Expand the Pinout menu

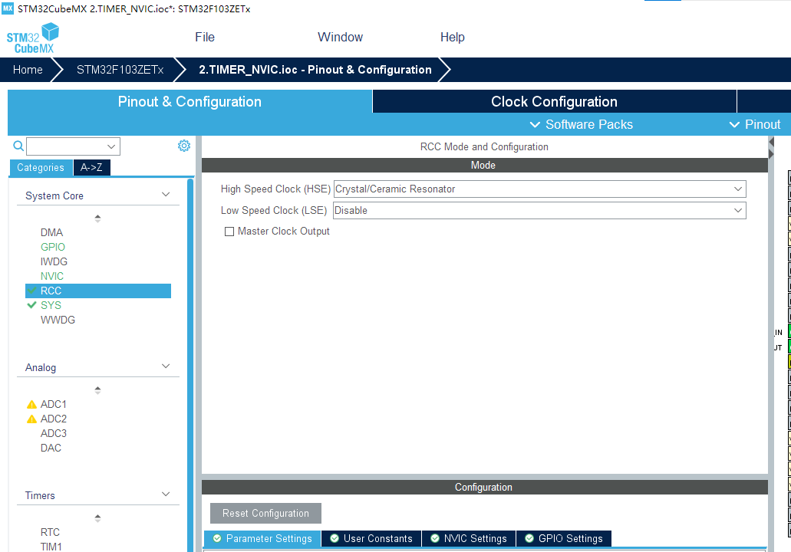click(755, 124)
